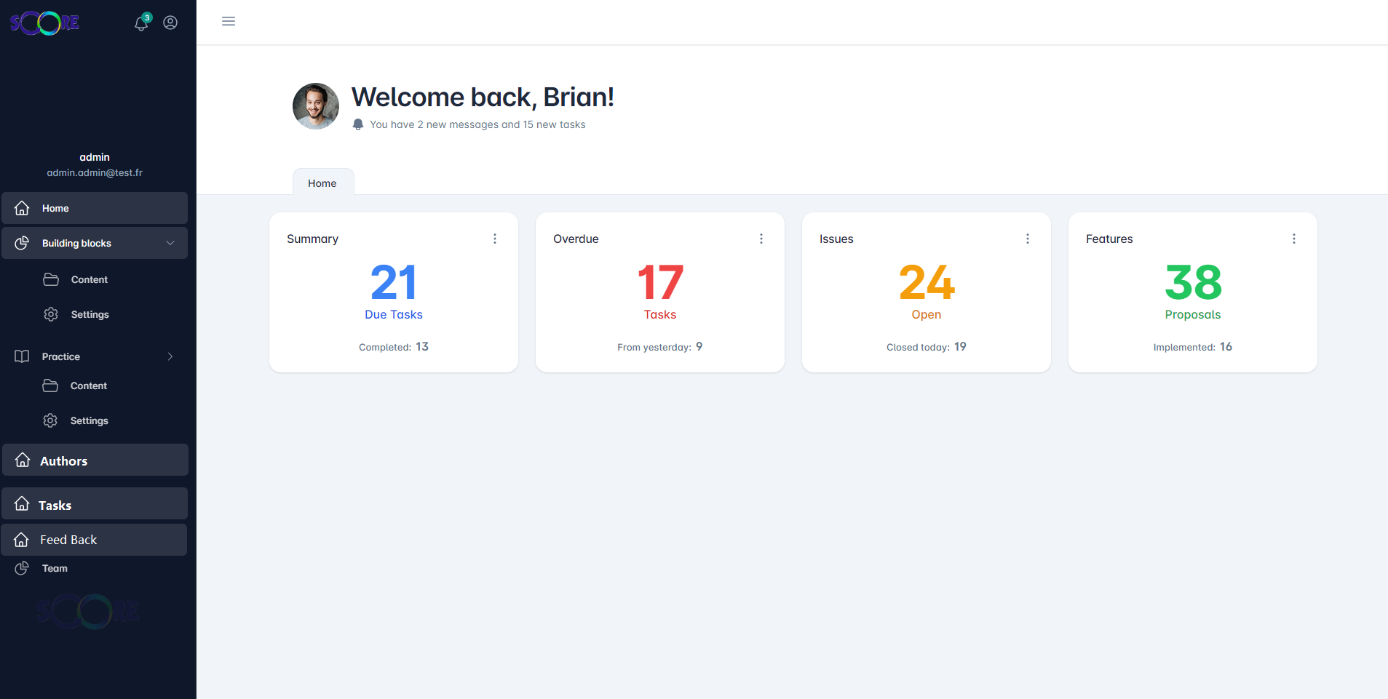
Task: Open the Tasks page
Action: [x=95, y=505]
